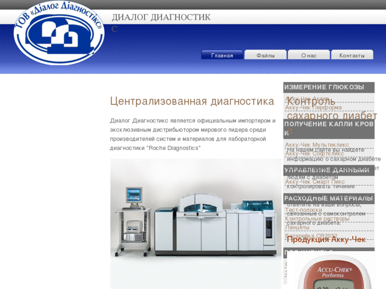The height and width of the screenshot is (289, 386).
Task: Click the УПРАВЛЕНИЕ ДАННЫМИ section header
Action: pos(329,170)
